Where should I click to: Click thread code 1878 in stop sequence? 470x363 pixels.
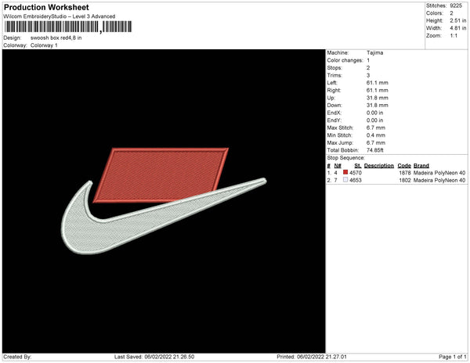point(405,173)
